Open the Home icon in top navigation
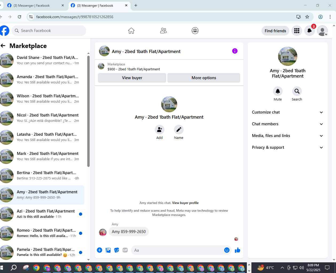Viewport: 336px width, 273px height. coord(131,31)
